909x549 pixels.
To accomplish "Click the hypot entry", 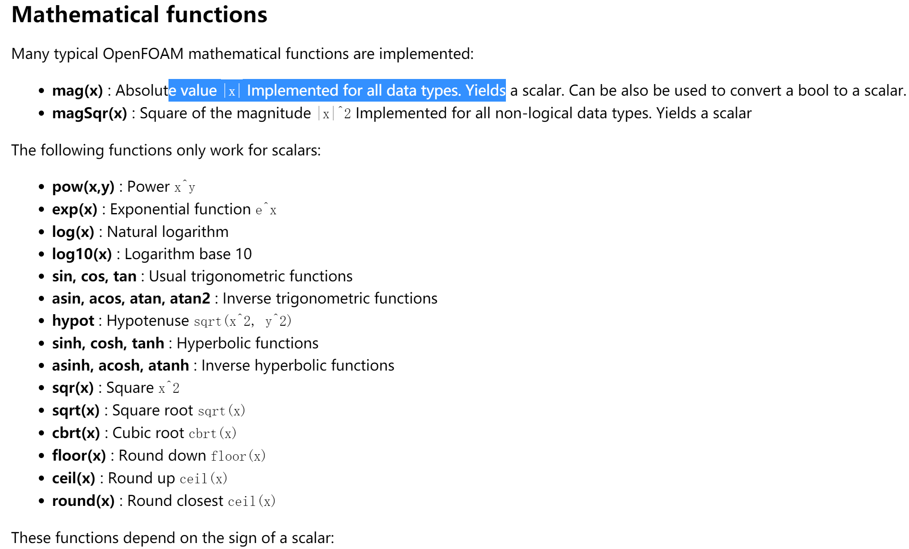I will coord(172,321).
